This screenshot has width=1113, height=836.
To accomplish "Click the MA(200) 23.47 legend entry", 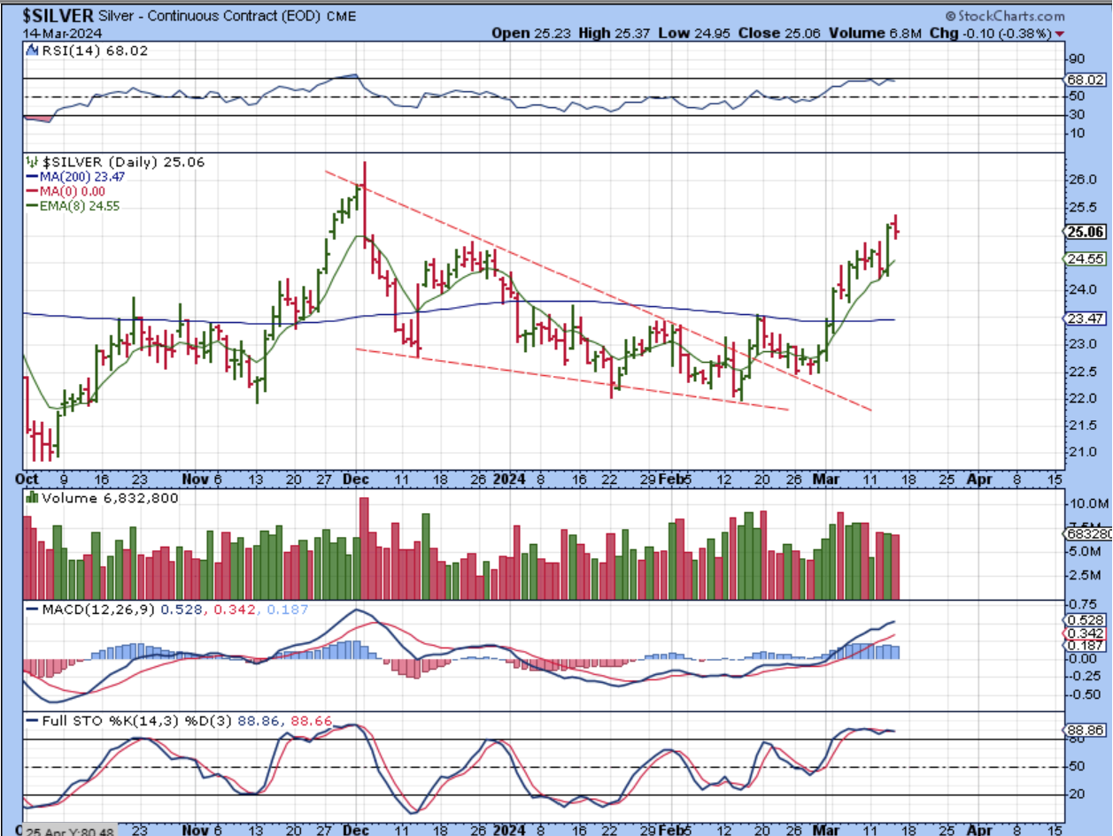I will (74, 177).
